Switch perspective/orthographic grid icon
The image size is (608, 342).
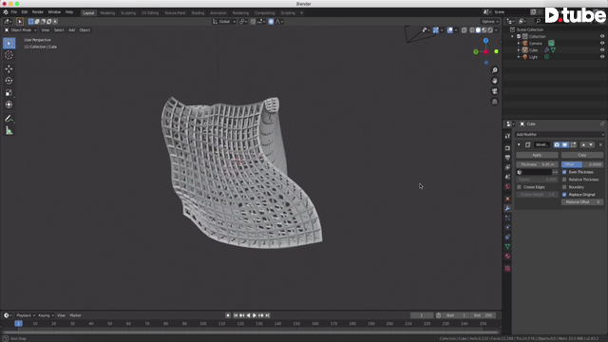click(x=494, y=102)
